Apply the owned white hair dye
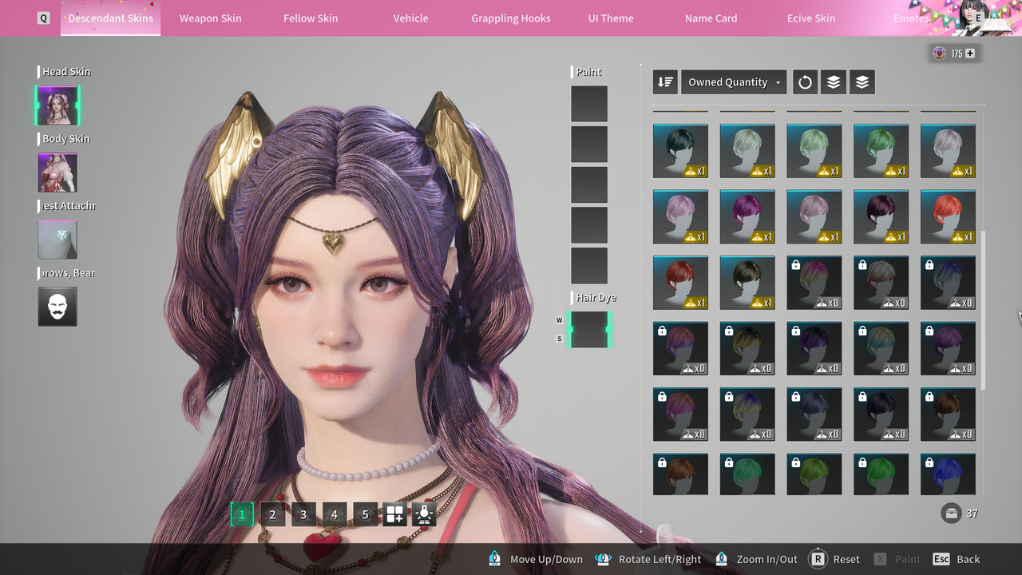1022x575 pixels. 747,151
